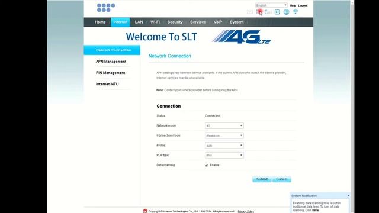Click the 'Welcome To SLT' banner text
The height and width of the screenshot is (213, 379).
tap(161, 37)
